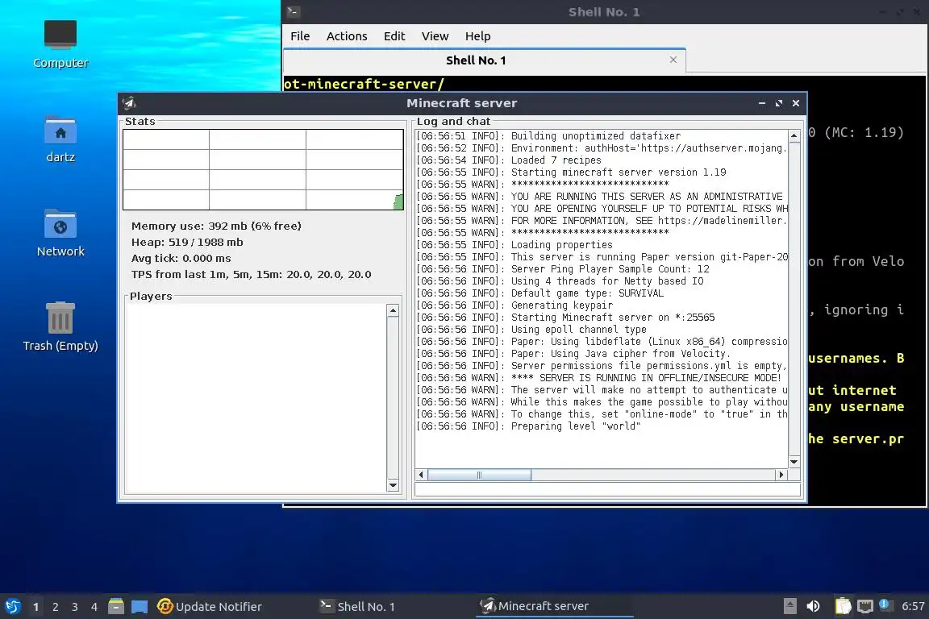Viewport: 929px width, 619px height.
Task: Click the 6:57 clock in the tray
Action: pyautogui.click(x=913, y=606)
